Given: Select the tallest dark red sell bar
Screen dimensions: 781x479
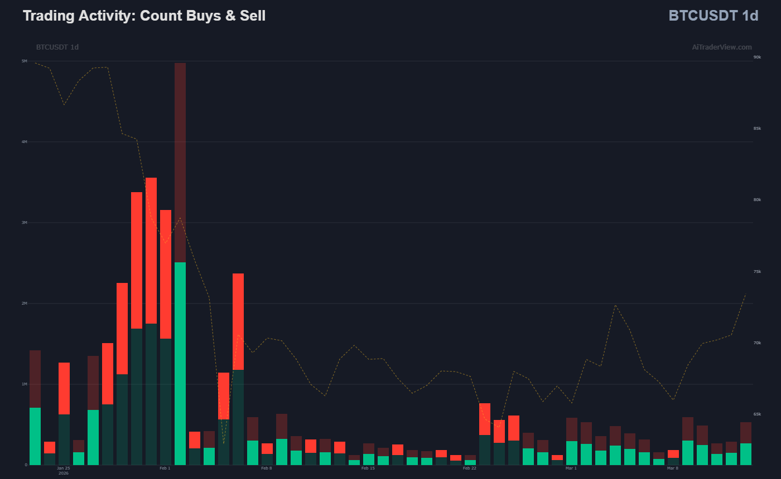Looking at the screenshot, I should tap(180, 162).
